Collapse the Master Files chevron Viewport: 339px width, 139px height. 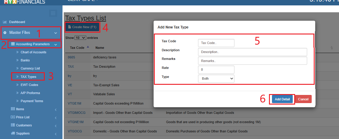(56, 33)
